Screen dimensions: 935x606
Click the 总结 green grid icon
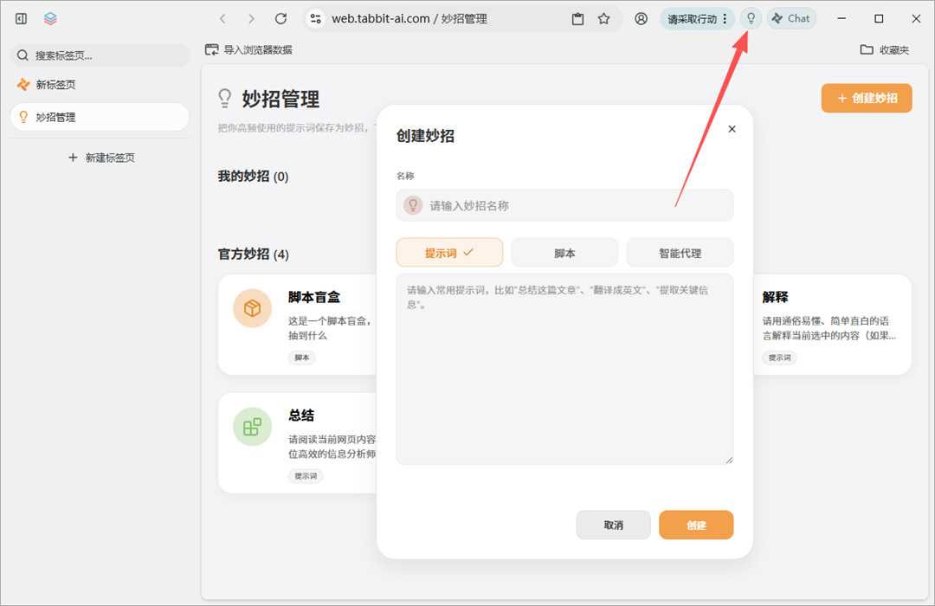click(x=251, y=426)
